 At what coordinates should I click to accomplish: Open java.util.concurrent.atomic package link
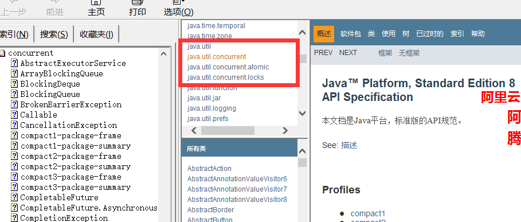click(x=228, y=67)
